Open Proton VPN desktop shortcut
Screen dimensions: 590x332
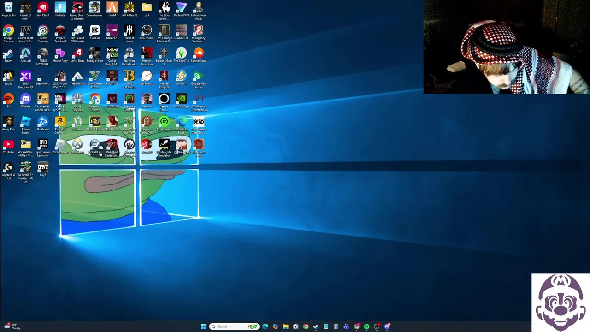181,10
